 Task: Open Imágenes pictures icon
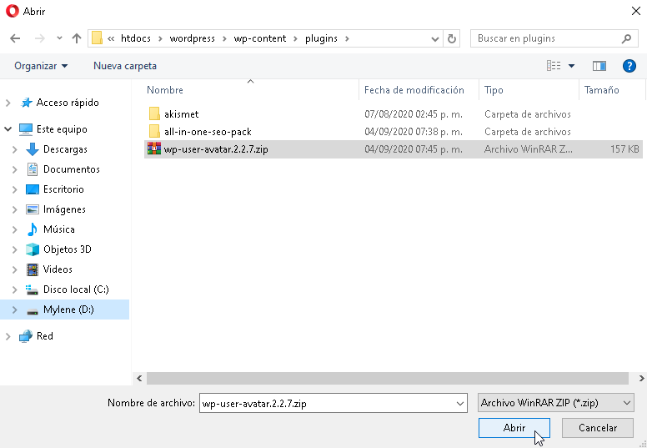coord(33,209)
